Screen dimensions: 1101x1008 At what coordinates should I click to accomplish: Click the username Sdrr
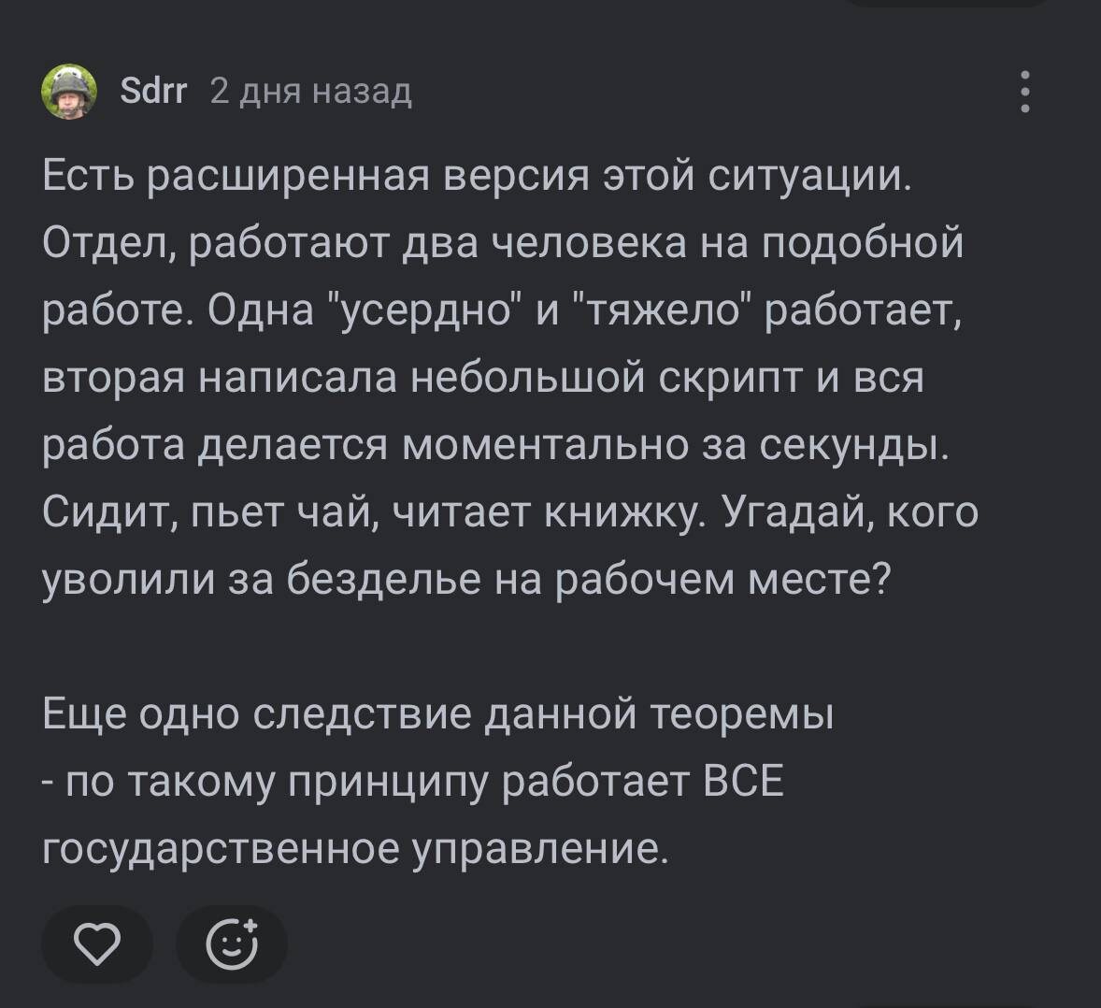click(155, 92)
